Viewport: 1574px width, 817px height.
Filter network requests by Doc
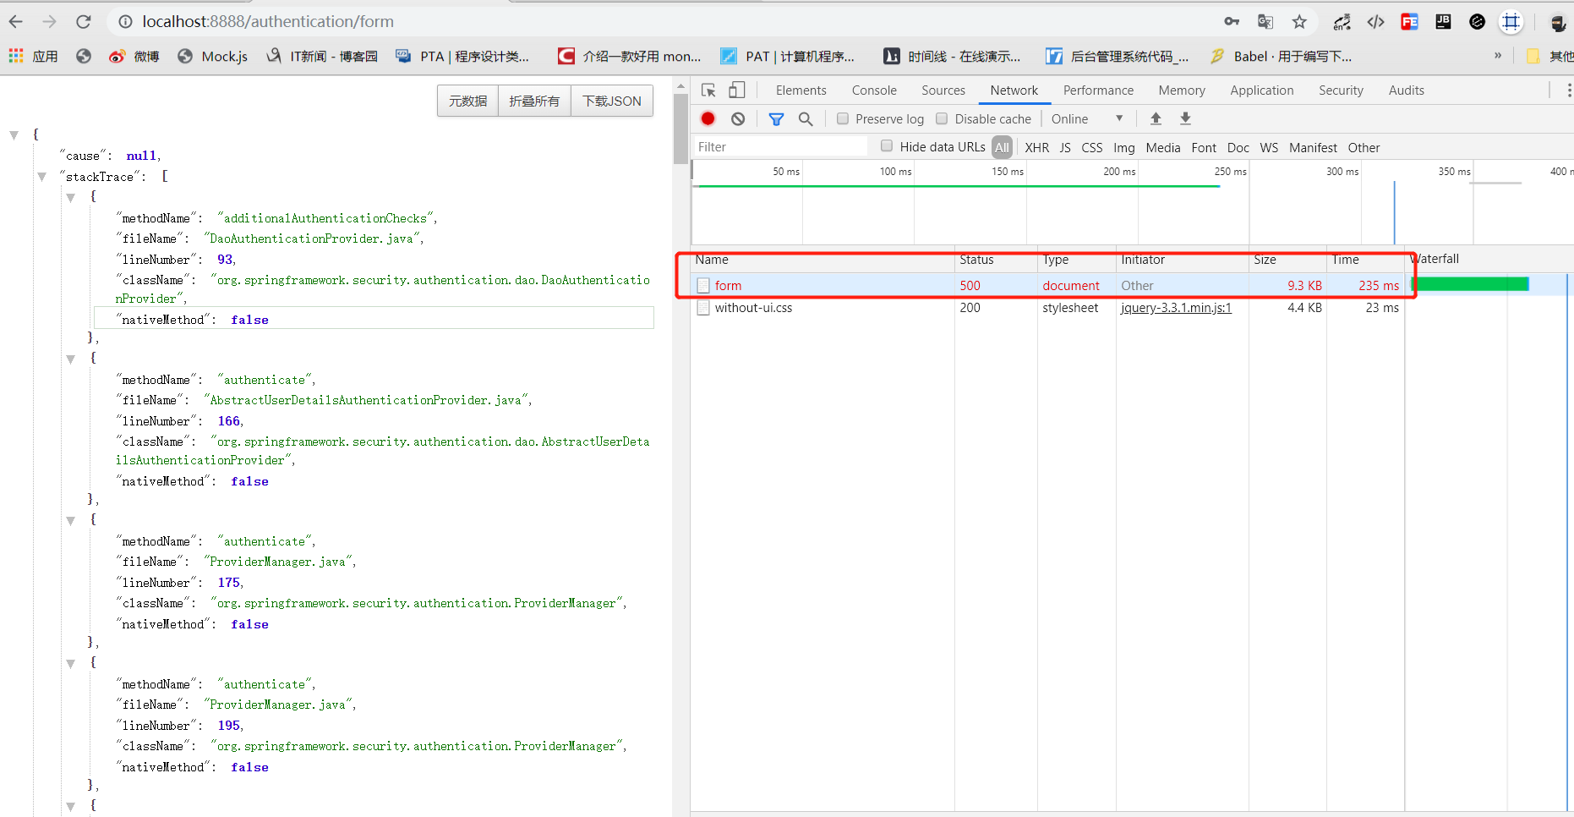[x=1238, y=147]
